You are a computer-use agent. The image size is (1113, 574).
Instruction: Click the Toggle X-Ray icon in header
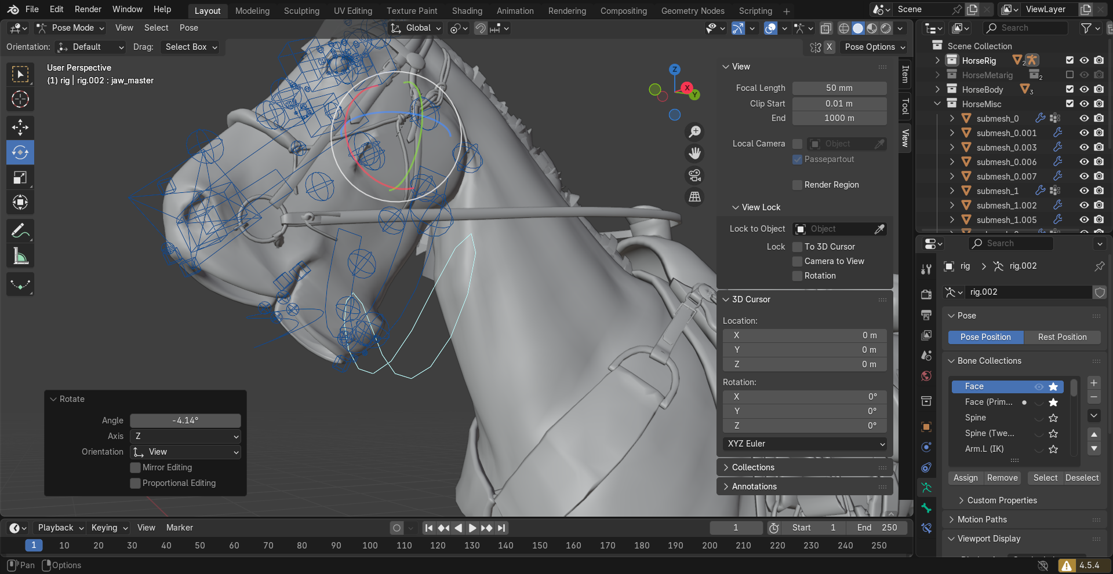(826, 28)
